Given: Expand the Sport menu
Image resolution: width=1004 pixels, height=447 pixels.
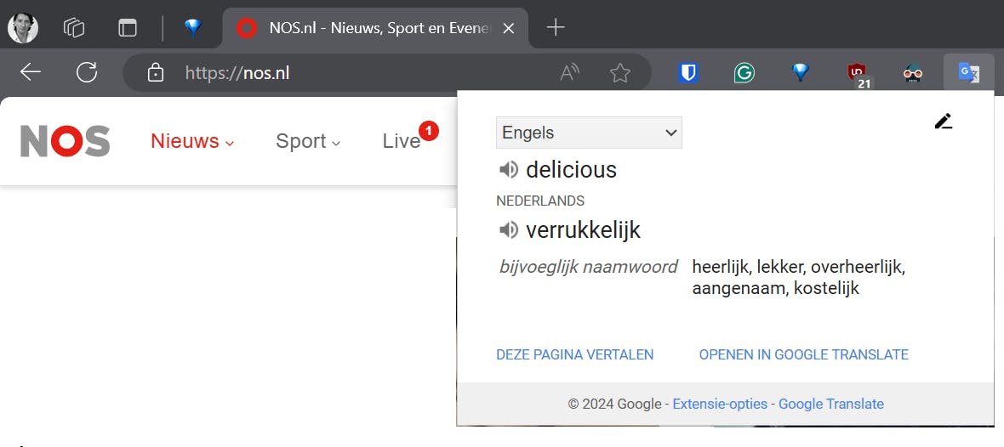Looking at the screenshot, I should click(x=307, y=141).
